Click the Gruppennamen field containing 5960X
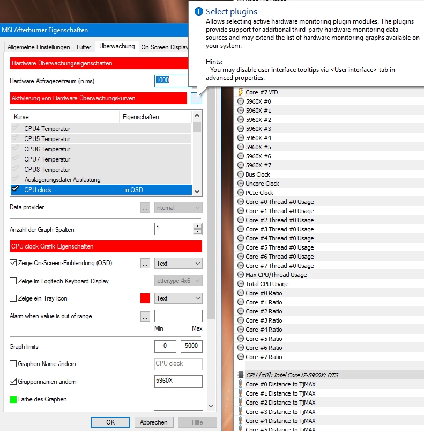The height and width of the screenshot is (431, 424). pyautogui.click(x=178, y=381)
